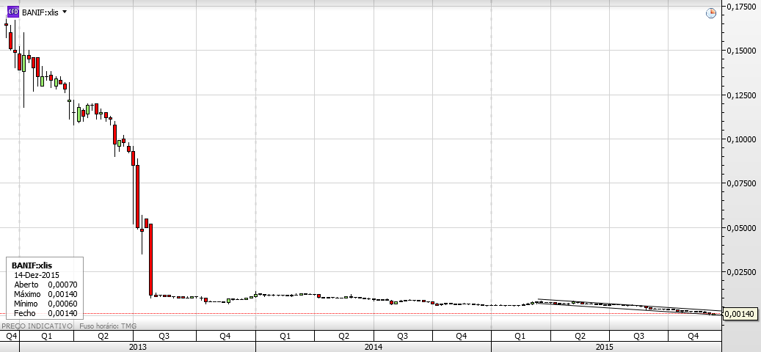Select the Máximo value in info box
Screen dimensions: 761x352
(x=62, y=294)
